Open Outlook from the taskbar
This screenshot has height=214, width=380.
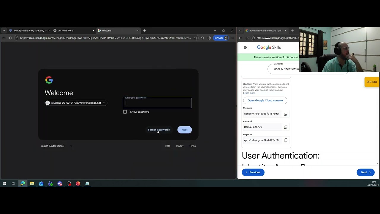[41, 184]
